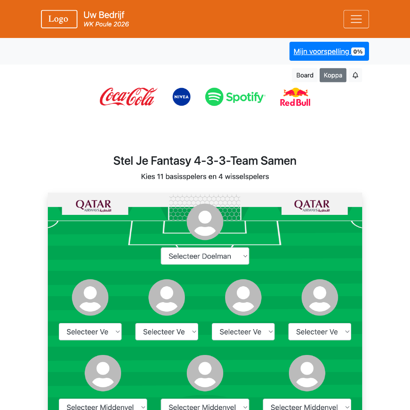
Task: Click the right Qatar Airways board logo
Action: tap(312, 205)
